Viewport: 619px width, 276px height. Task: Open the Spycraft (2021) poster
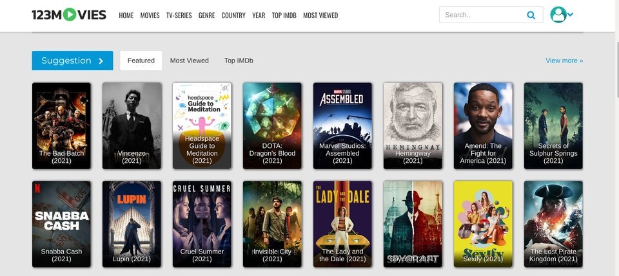point(413,224)
